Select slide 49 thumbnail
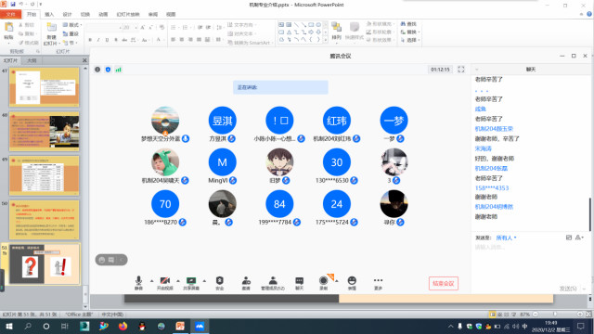The image size is (594, 334). click(45, 175)
